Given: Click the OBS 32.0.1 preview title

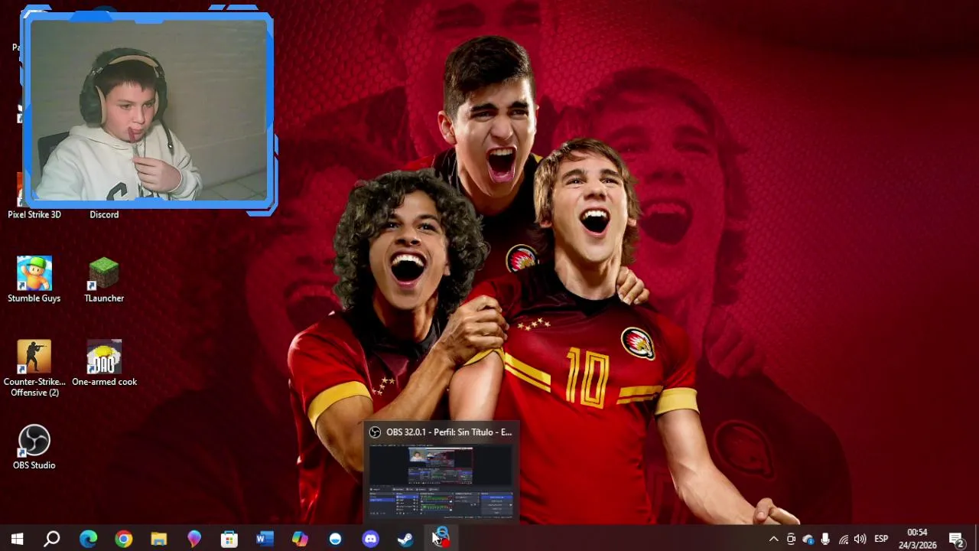Looking at the screenshot, I should tap(449, 432).
